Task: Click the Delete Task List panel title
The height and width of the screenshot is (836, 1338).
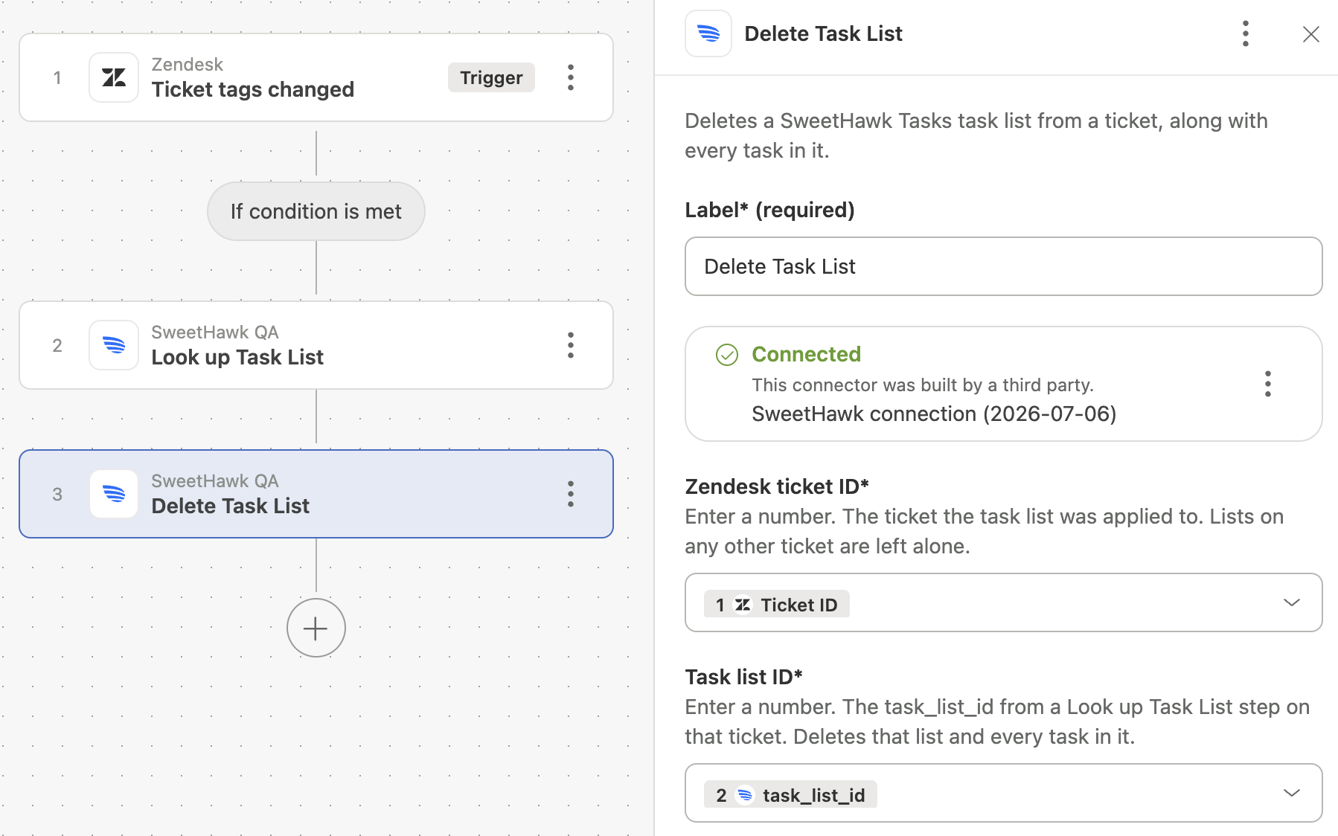Action: point(823,33)
